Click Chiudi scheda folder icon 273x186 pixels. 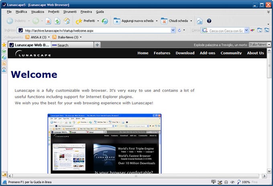164,21
